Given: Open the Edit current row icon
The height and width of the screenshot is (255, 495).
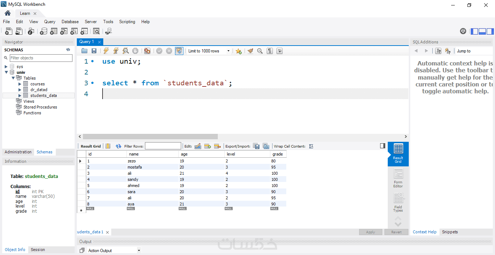Looking at the screenshot, I should 198,146.
